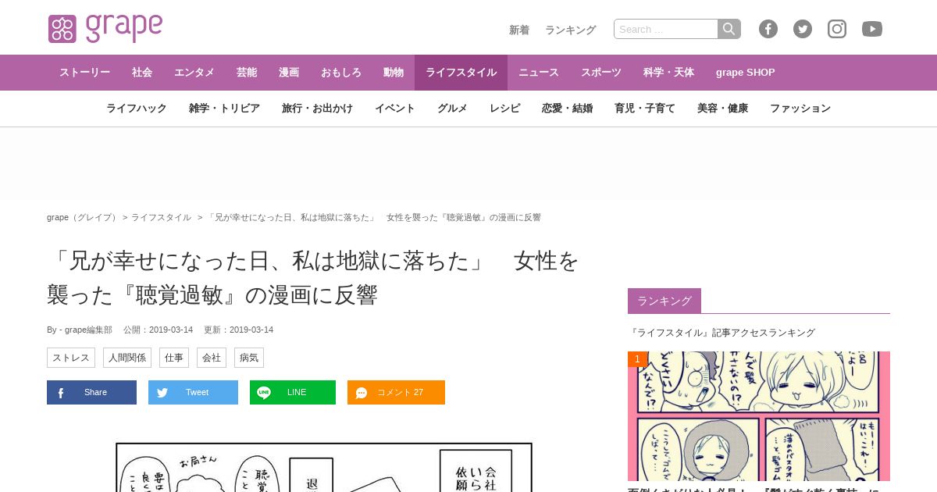937x492 pixels.
Task: Click the article breadcrumb title
Action: pyautogui.click(x=373, y=217)
